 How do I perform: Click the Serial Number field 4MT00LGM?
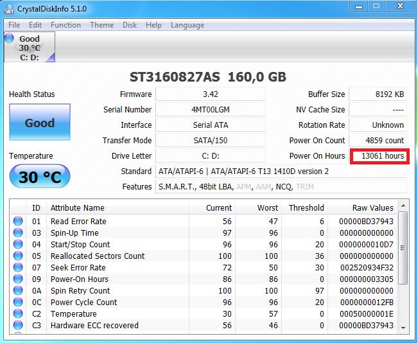[210, 110]
